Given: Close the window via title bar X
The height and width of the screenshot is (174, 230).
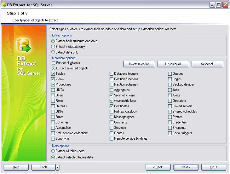Looking at the screenshot, I should pyautogui.click(x=225, y=5).
